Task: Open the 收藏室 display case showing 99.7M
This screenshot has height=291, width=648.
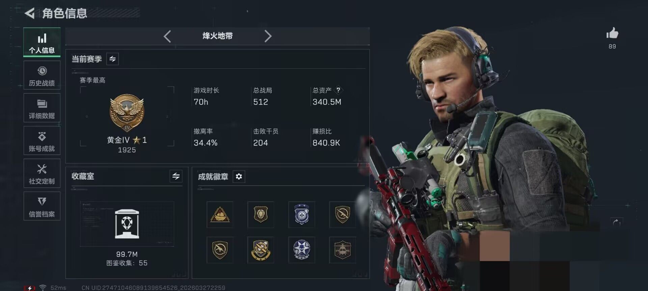Action: coord(127,224)
